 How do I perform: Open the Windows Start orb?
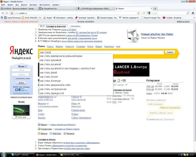click(x=3, y=155)
